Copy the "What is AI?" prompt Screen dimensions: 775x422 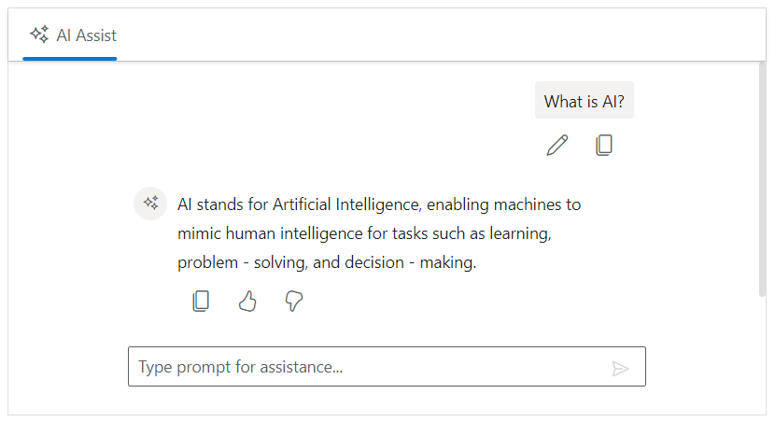(604, 146)
